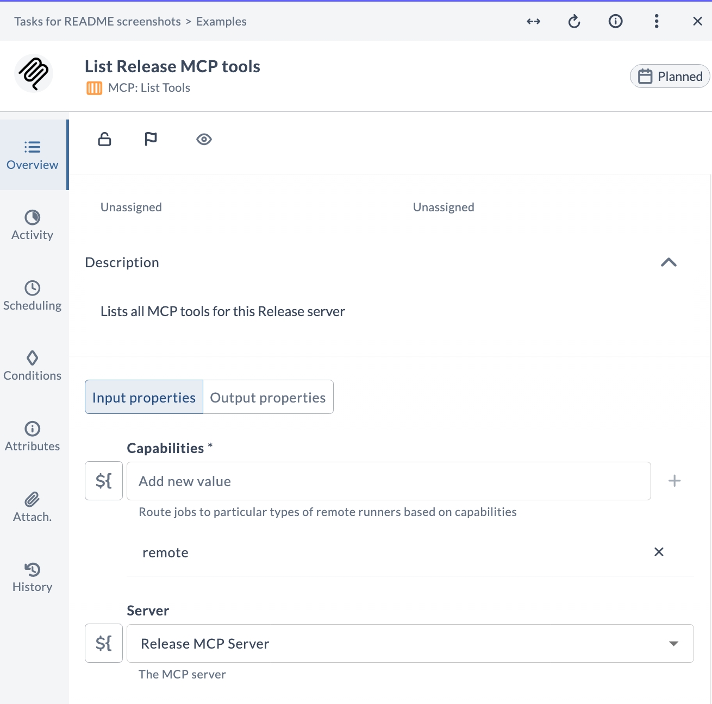Open the Attach. sidebar section

coord(32,506)
